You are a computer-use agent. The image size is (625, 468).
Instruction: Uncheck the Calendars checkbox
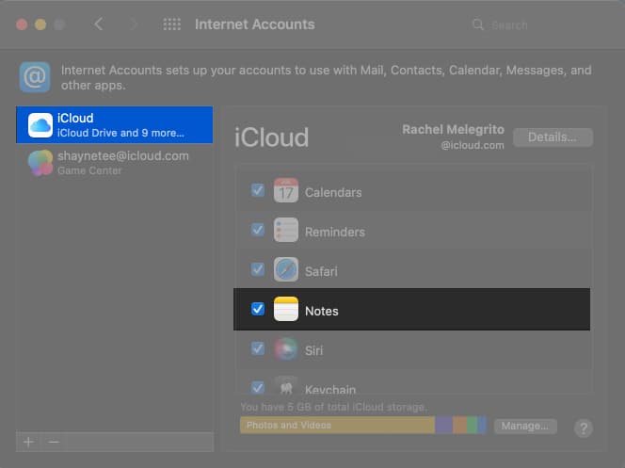[x=258, y=190]
